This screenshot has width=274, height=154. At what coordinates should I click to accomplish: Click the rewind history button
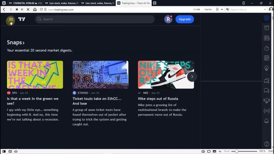pyautogui.click(x=17, y=9)
